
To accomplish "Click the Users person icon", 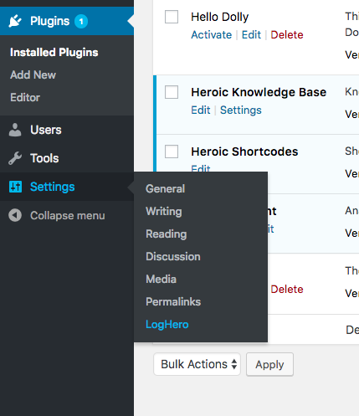I will 15,130.
